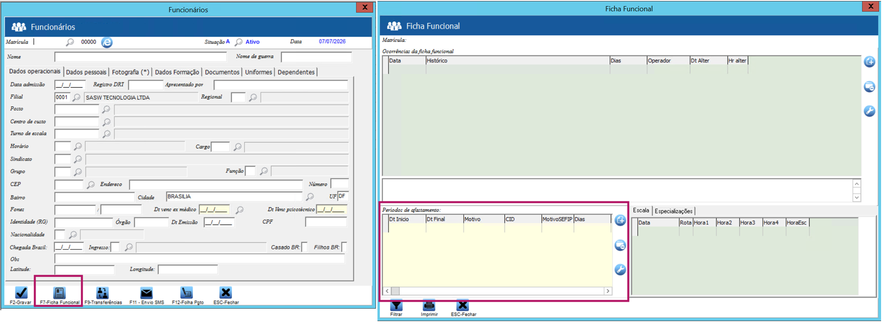888x329 pixels.
Task: Click F11 - Envio SMS envelope icon
Action: click(x=146, y=293)
